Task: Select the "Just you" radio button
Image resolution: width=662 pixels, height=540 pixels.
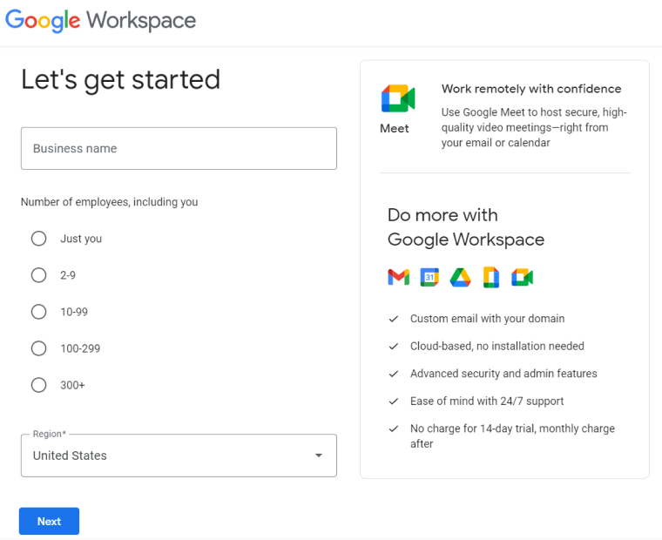Action: pos(39,239)
